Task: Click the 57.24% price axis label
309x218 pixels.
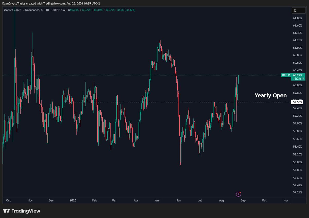Action: click(x=297, y=192)
